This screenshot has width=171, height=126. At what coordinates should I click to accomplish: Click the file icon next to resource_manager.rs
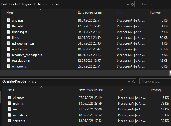point(9,55)
